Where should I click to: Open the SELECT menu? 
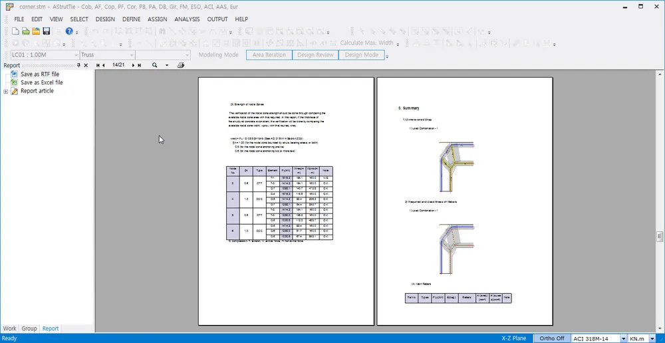coord(79,19)
